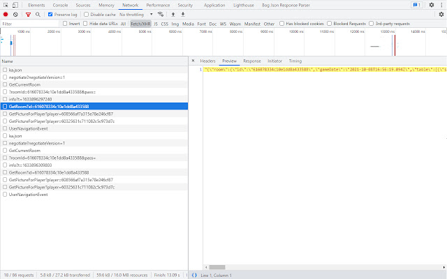Image resolution: width=447 pixels, height=279 pixels.
Task: Close the request details pane
Action: click(x=193, y=61)
